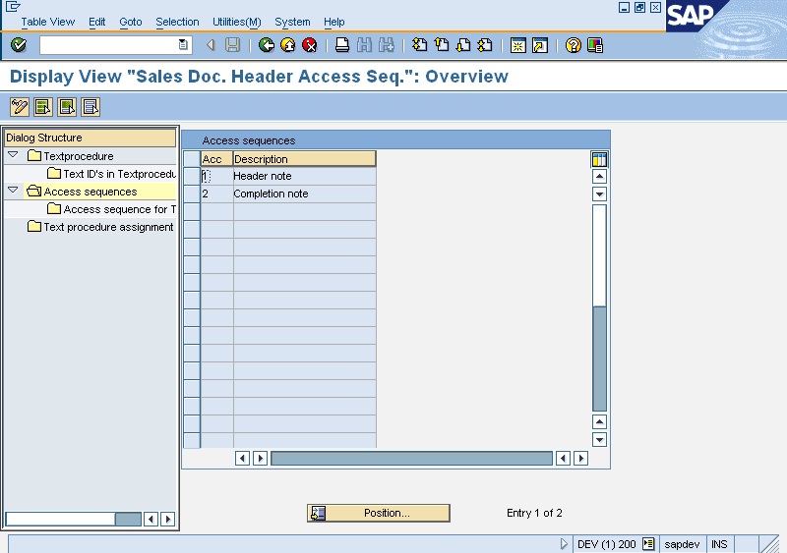Click the Acc cell with value 2
The image size is (787, 553).
coord(216,194)
